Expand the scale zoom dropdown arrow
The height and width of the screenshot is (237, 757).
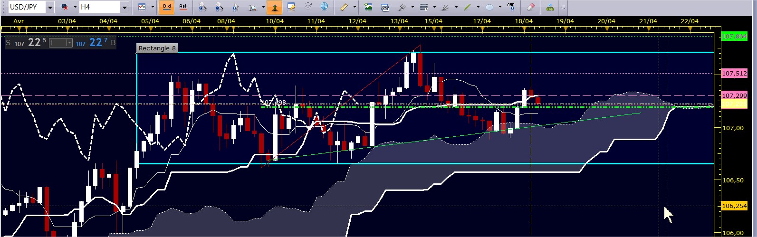[263, 7]
